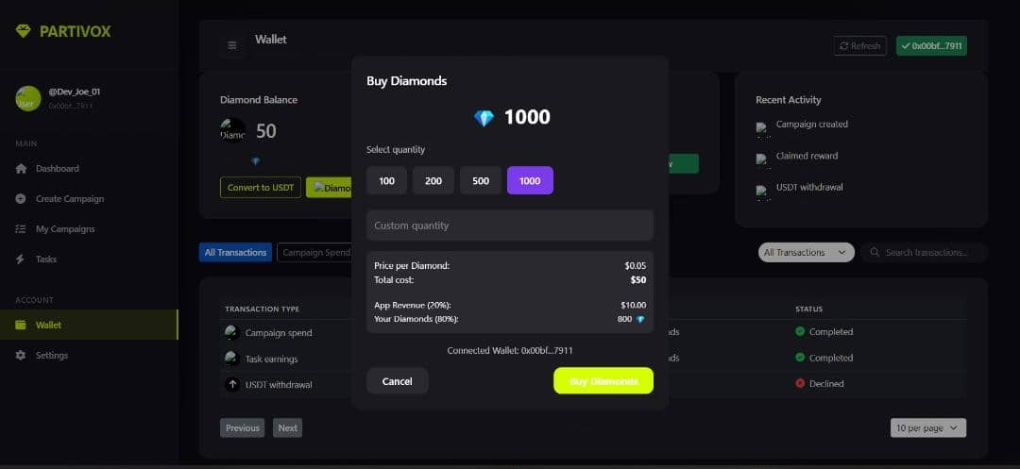Click the Custom quantity input field
The image size is (1020, 469).
coord(509,226)
